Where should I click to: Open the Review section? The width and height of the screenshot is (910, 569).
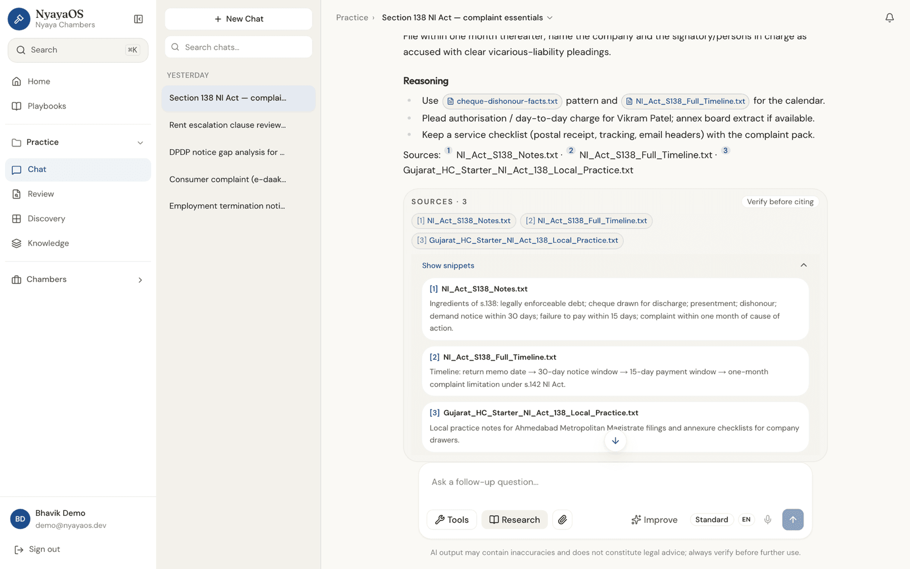(78, 194)
